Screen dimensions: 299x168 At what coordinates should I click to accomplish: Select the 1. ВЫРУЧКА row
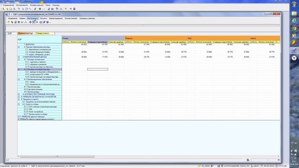tap(40, 44)
